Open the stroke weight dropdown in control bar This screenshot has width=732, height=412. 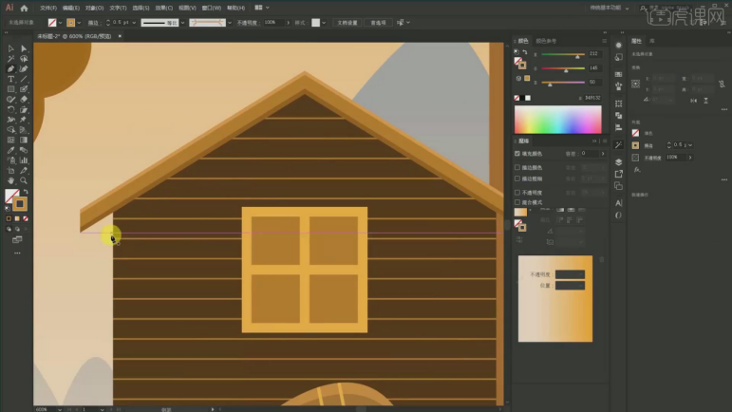(x=132, y=22)
